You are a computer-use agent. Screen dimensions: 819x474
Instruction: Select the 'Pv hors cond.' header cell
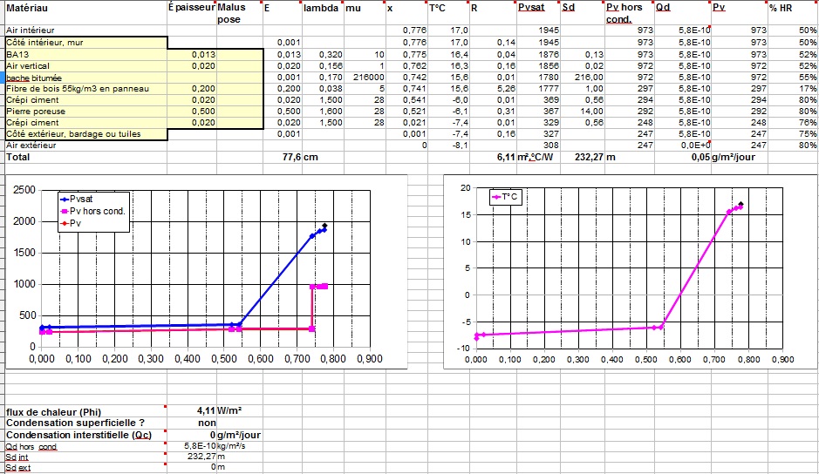coord(629,14)
